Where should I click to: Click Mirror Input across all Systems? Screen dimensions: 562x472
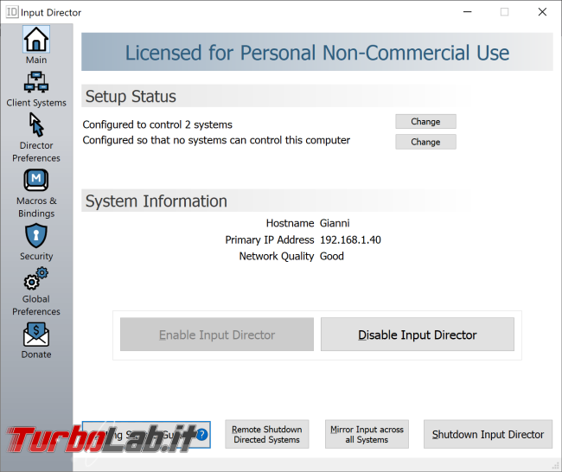click(367, 434)
